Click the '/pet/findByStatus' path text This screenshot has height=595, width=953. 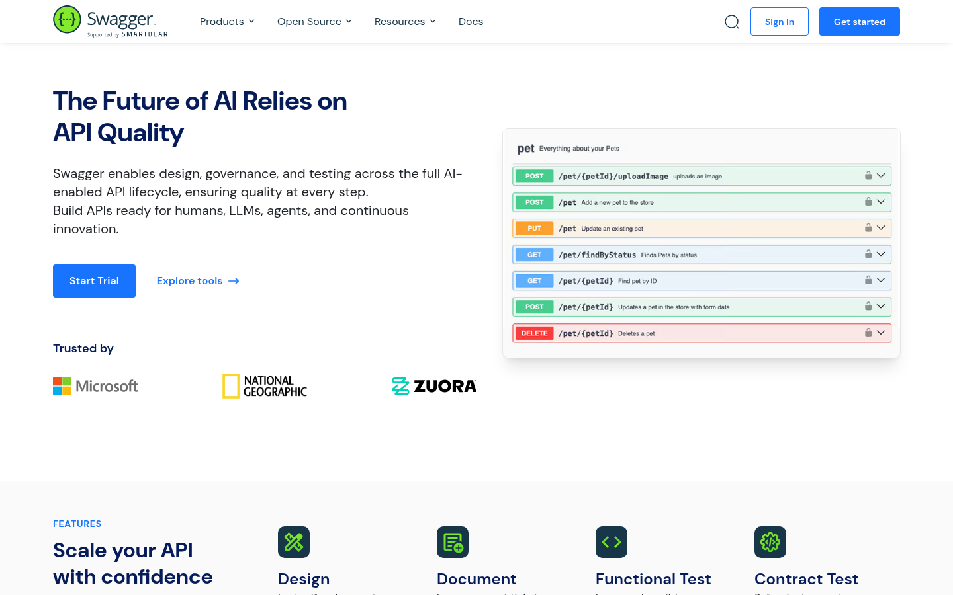pyautogui.click(x=597, y=255)
